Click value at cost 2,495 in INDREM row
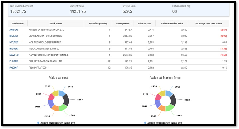Viewport: 239px width, 129px height. [151, 49]
